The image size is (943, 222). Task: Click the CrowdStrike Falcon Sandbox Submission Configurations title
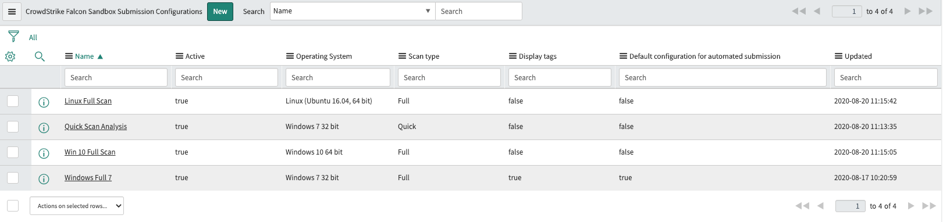114,12
